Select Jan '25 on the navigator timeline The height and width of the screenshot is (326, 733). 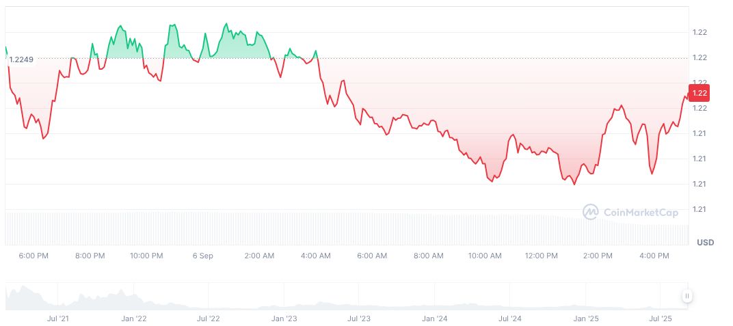[585, 318]
